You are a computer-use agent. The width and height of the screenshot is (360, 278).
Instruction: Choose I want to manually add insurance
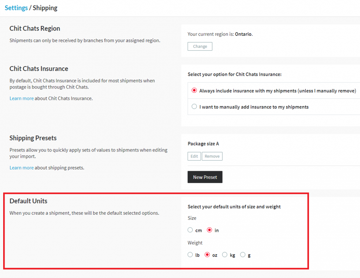click(x=194, y=106)
